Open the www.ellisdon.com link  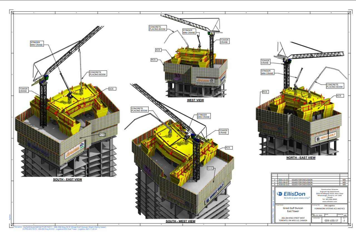coord(330,202)
